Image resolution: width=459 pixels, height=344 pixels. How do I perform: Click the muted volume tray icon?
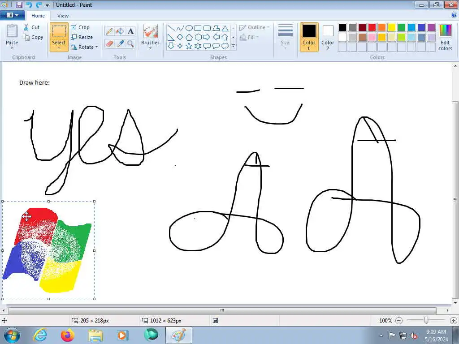click(x=414, y=336)
